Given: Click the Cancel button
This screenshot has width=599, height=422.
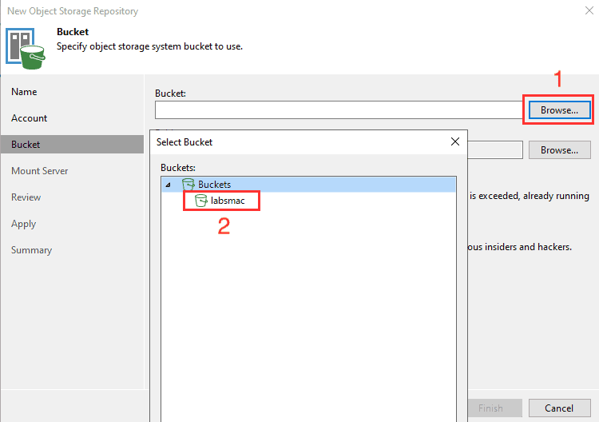Looking at the screenshot, I should (x=560, y=408).
